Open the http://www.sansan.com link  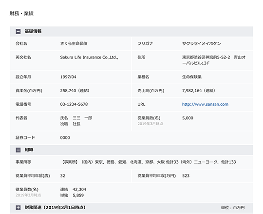(x=205, y=104)
